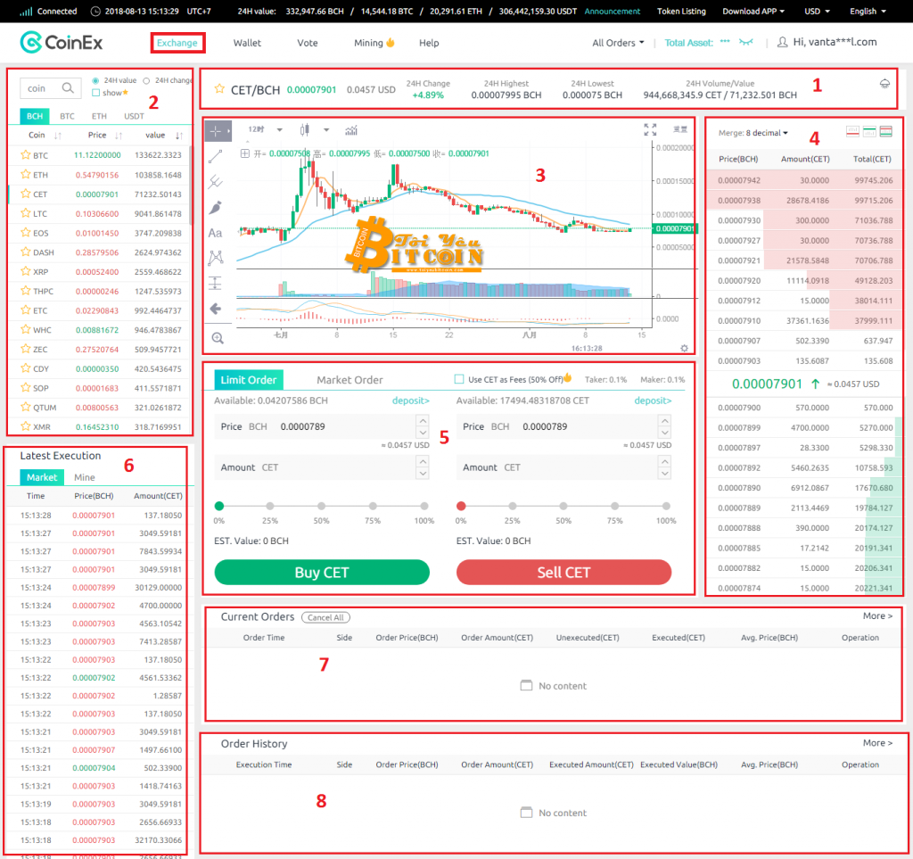Select the trend line drawing tool
Screen dimensions: 913x859
(x=216, y=156)
